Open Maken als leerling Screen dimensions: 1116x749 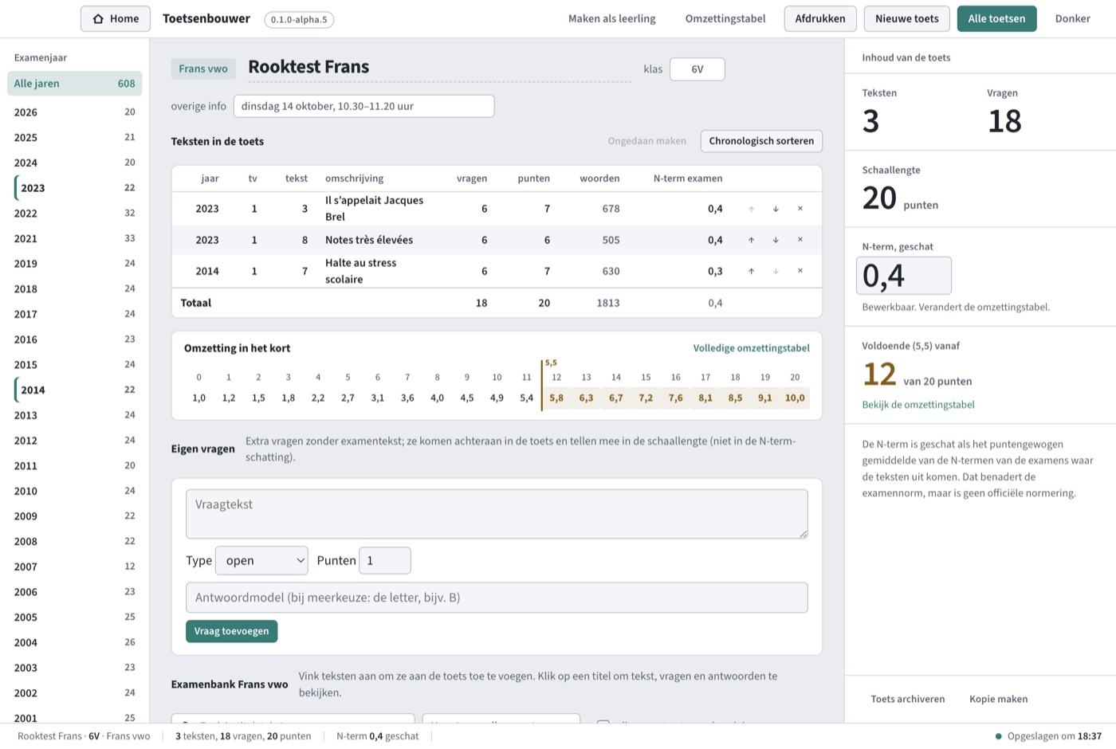click(x=611, y=18)
